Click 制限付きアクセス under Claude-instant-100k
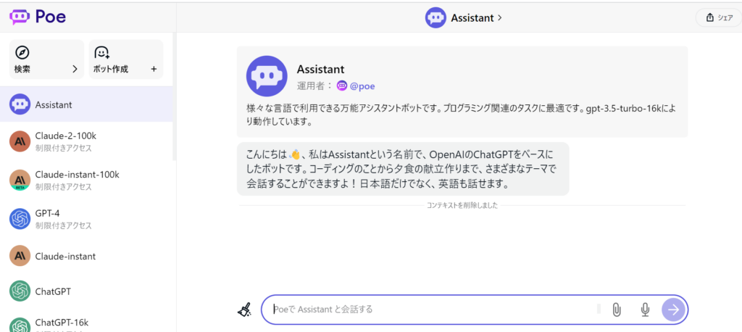742x332 pixels. pos(64,186)
